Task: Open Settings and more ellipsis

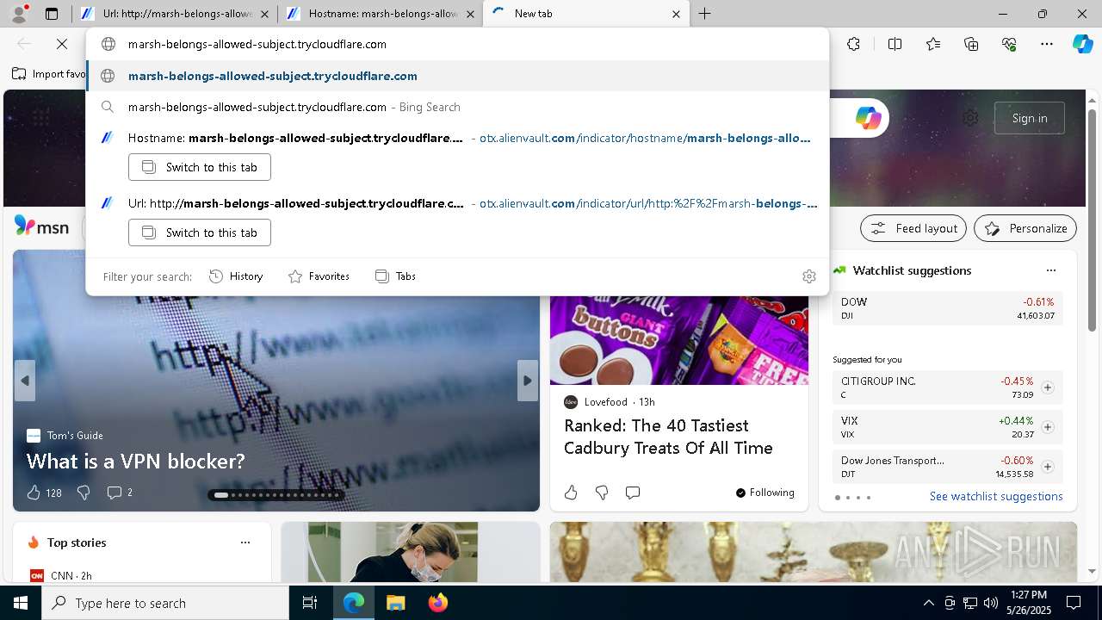Action: tap(1047, 44)
